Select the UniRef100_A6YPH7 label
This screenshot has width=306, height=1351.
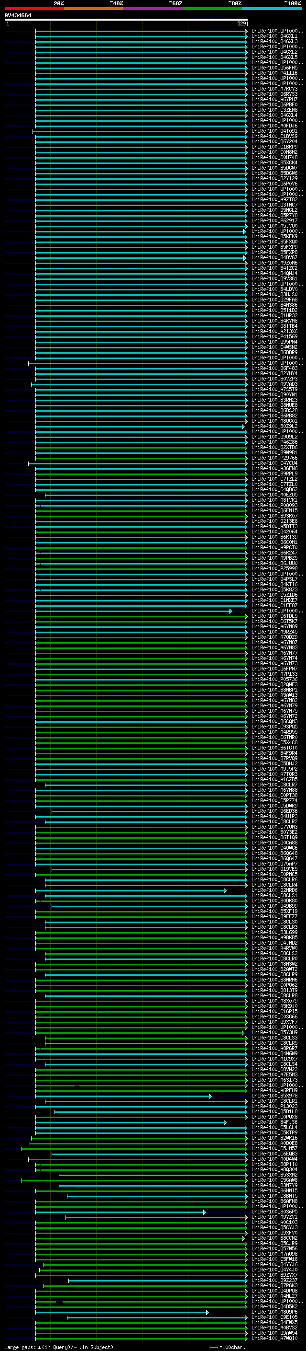274,100
